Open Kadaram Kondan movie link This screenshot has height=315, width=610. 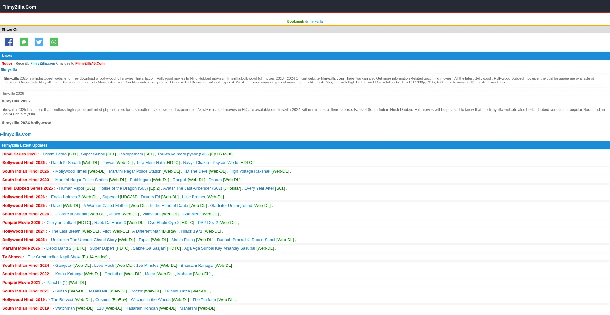pos(142,308)
